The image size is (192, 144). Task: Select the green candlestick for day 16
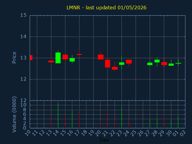(72, 60)
